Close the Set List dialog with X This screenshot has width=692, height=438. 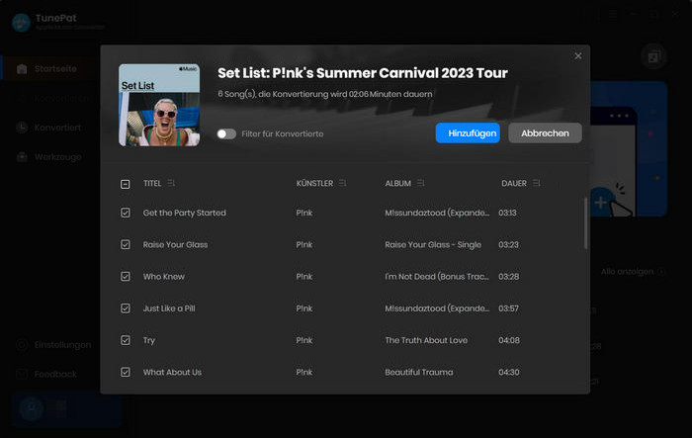pos(578,56)
